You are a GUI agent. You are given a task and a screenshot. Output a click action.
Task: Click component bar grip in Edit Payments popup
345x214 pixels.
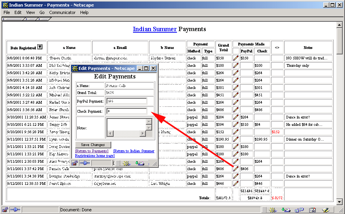[118, 163]
